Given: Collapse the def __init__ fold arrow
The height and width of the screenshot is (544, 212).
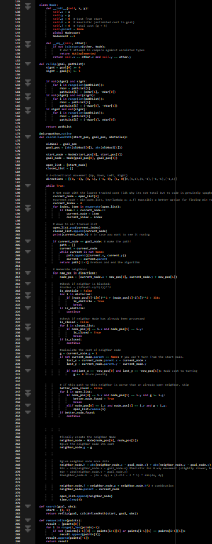Looking at the screenshot, I should click(28, 8).
